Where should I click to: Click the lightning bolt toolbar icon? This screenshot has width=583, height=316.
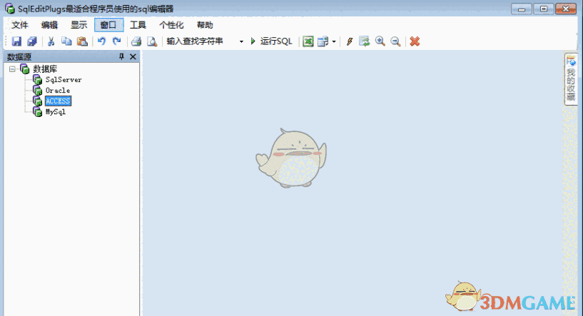tap(349, 41)
